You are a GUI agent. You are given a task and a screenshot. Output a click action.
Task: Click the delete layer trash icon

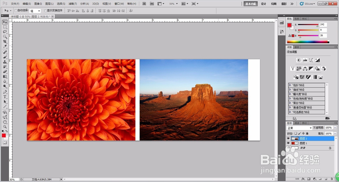[x=332, y=179]
